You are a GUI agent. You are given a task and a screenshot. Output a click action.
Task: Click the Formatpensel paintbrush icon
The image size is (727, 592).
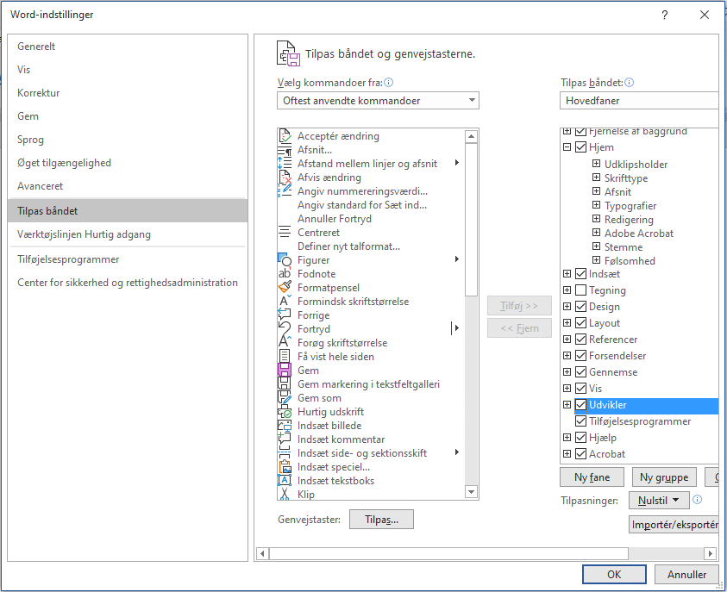285,288
